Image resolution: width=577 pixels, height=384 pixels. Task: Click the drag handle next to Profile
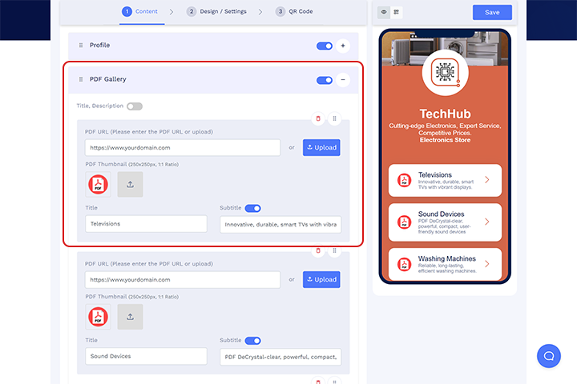pos(81,46)
